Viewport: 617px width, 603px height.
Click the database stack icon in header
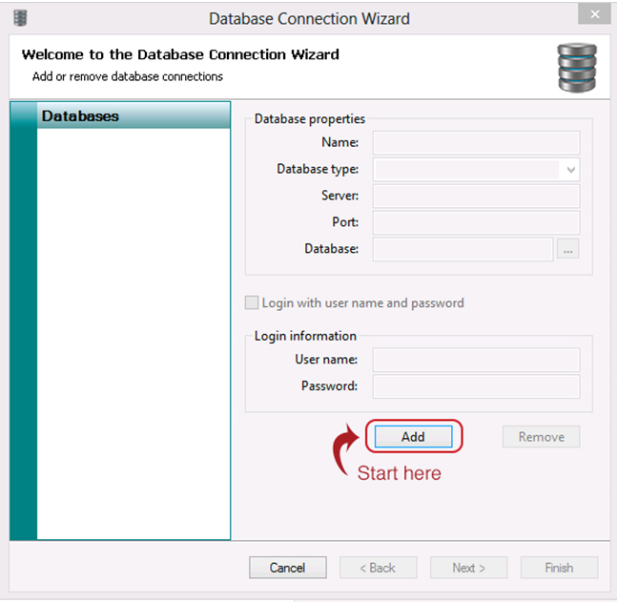click(577, 68)
